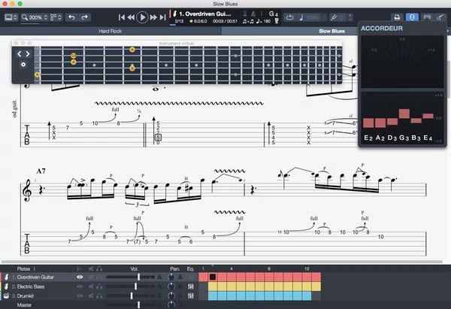The image size is (451, 309).
Task: Solo the Electric Bass track headphones
Action: click(x=99, y=286)
